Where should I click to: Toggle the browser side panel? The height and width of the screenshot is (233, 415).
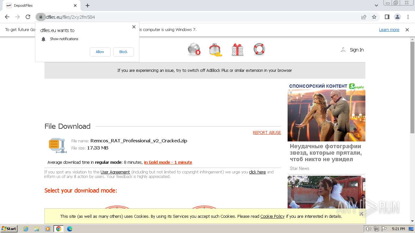point(387,17)
